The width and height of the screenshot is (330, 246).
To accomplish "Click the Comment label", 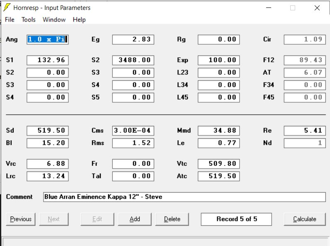I will pyautogui.click(x=19, y=197).
